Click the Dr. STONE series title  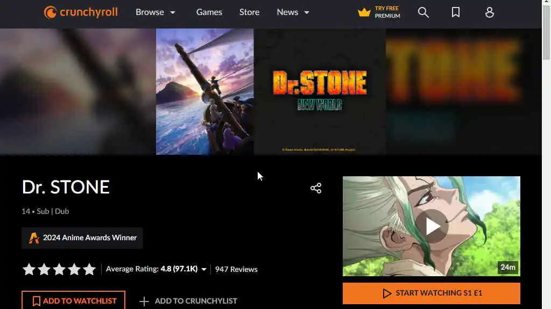pyautogui.click(x=66, y=187)
